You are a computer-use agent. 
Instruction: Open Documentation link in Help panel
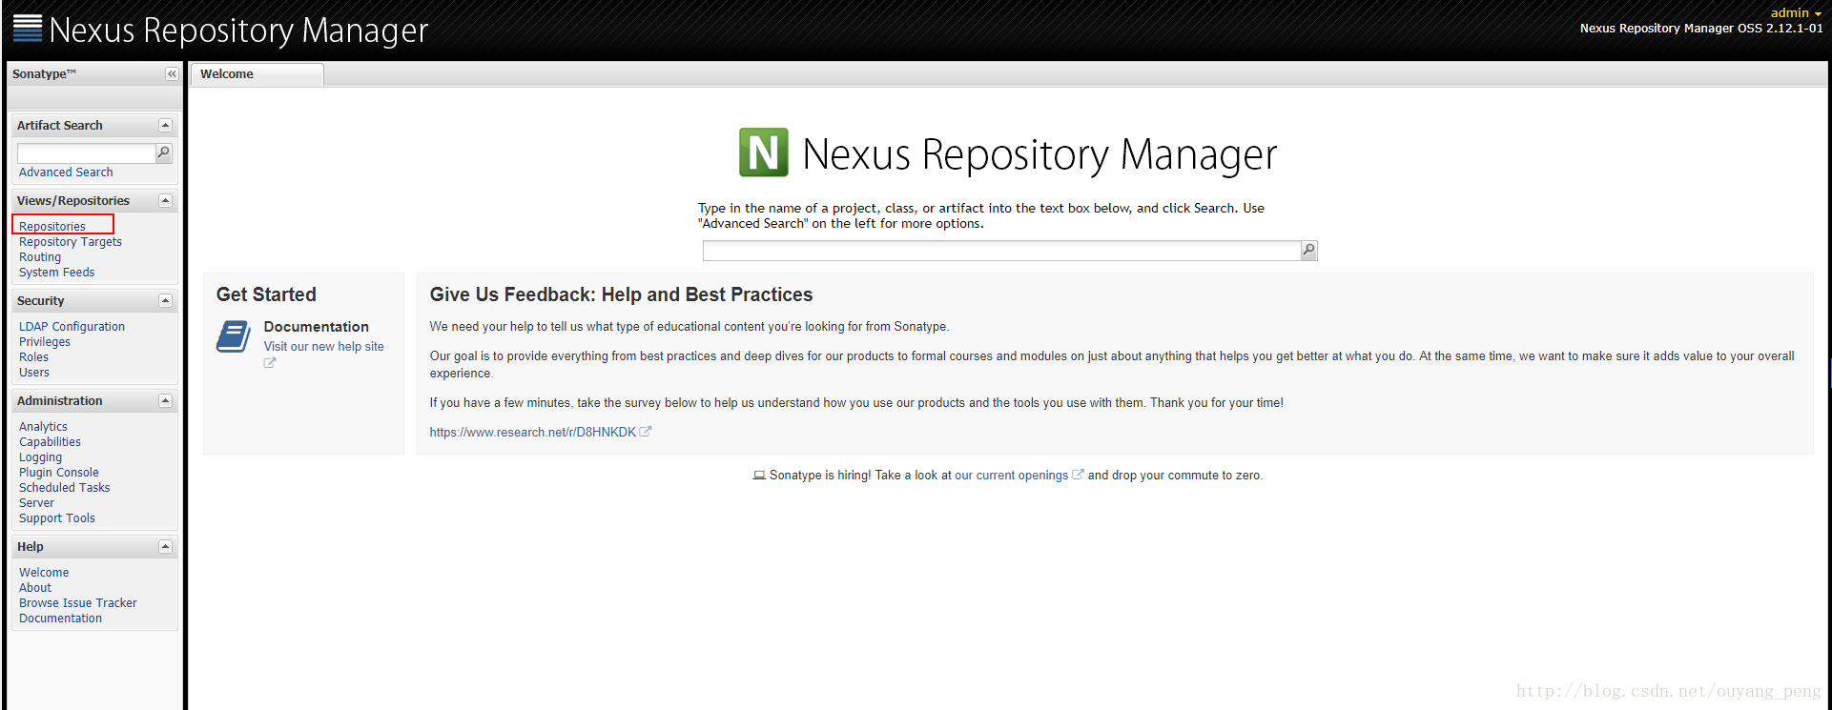[x=60, y=619]
